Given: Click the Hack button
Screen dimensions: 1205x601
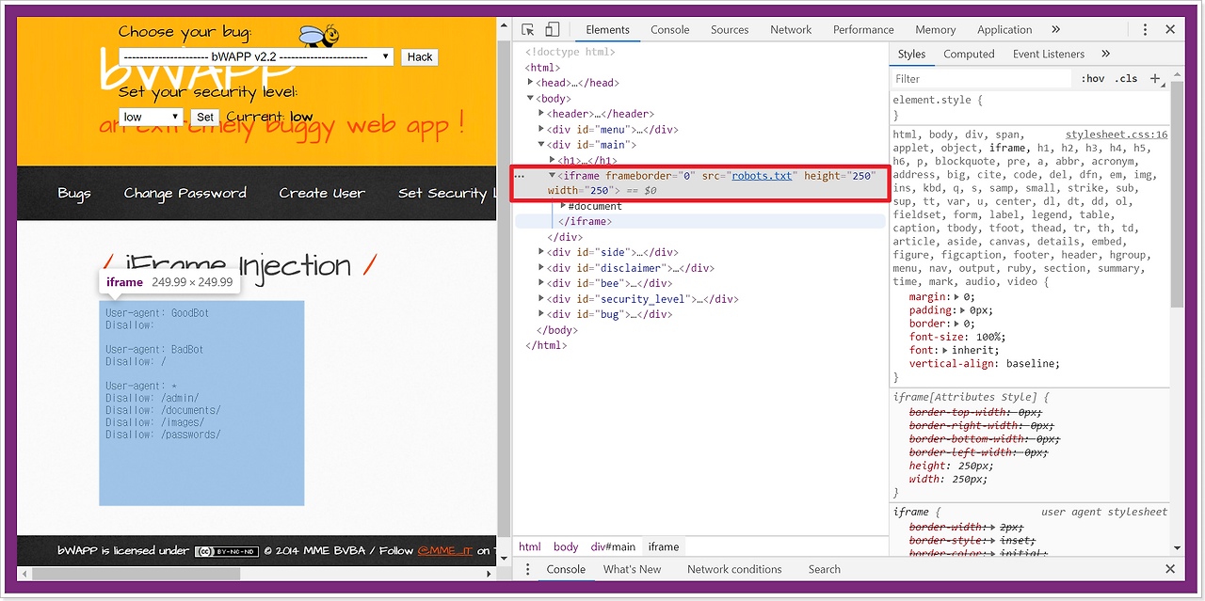Looking at the screenshot, I should [x=420, y=57].
